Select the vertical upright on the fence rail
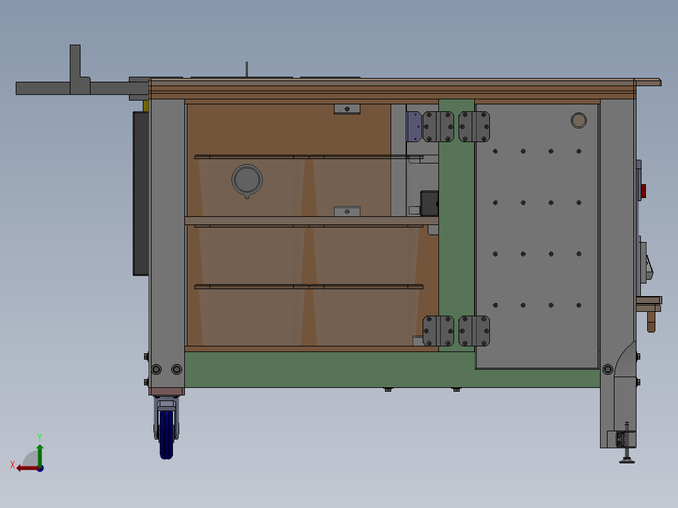This screenshot has height=508, width=678. 75,69
